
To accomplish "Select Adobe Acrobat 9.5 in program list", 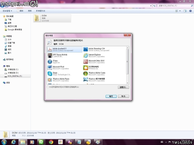I will [x=65, y=49].
